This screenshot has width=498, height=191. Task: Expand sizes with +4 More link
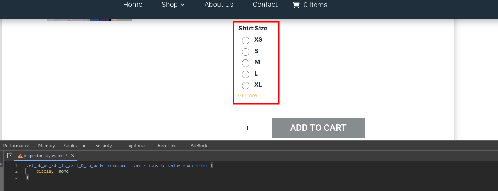pos(247,95)
